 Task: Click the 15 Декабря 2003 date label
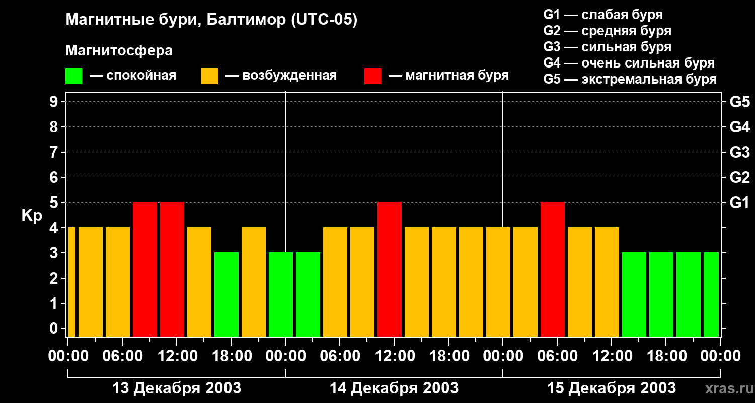[612, 388]
